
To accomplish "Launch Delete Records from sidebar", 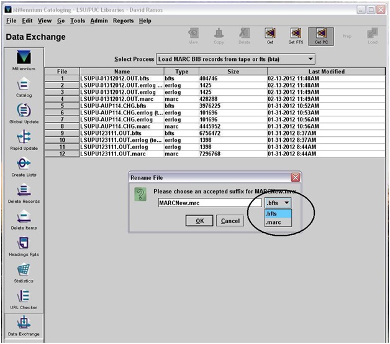I will click(x=24, y=193).
